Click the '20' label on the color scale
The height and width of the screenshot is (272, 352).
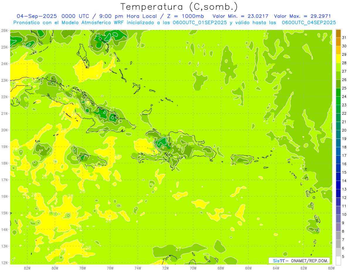344,130
